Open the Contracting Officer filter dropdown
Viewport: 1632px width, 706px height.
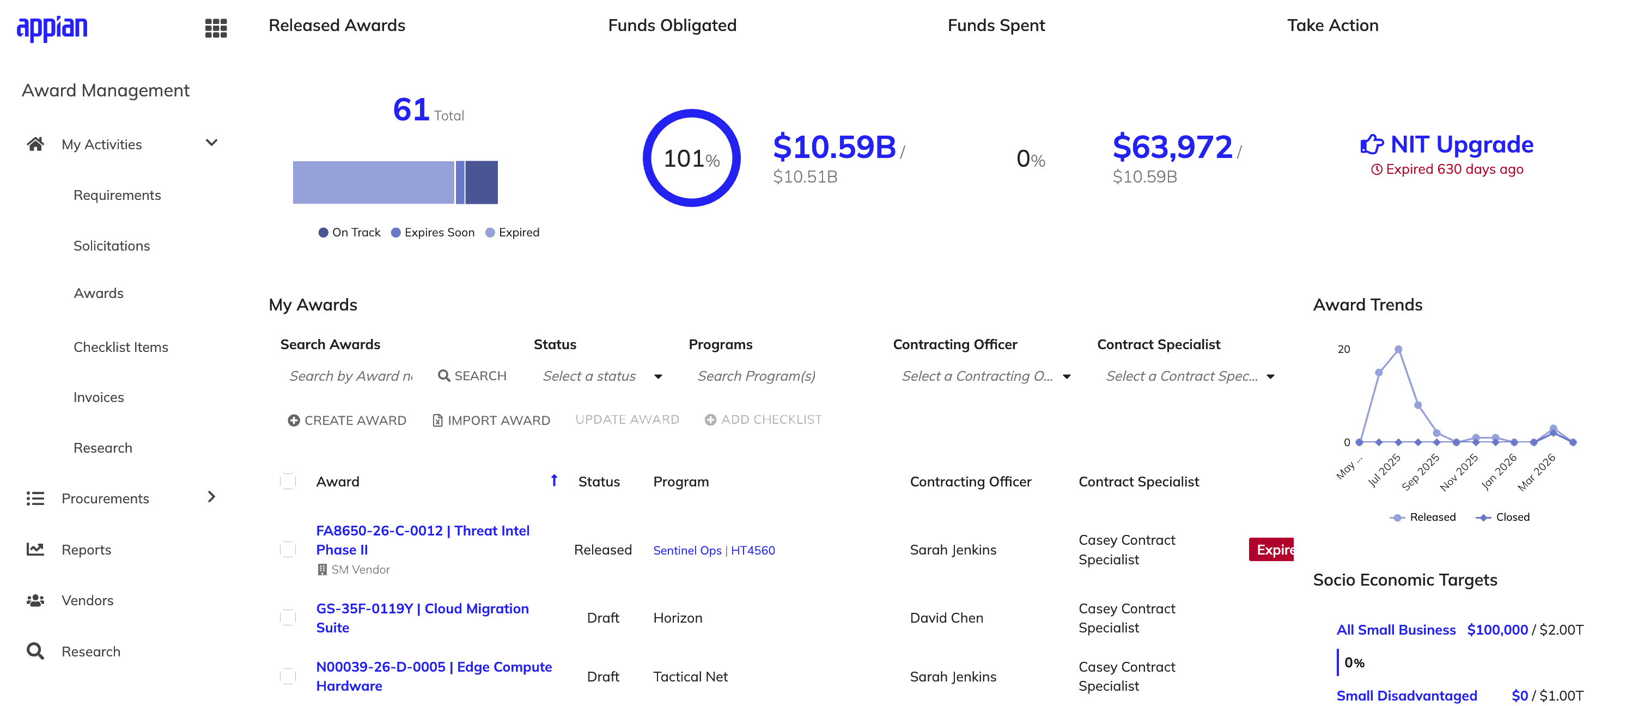[x=986, y=376]
